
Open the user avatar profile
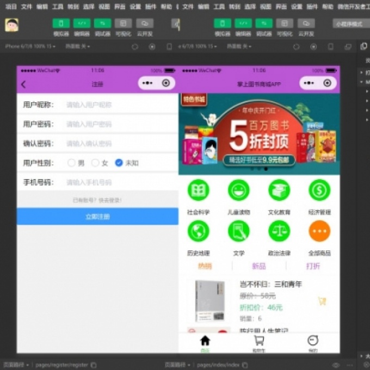coord(11,25)
